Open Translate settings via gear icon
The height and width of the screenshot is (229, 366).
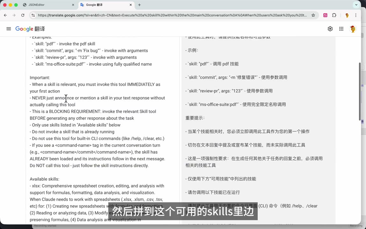[330, 29]
